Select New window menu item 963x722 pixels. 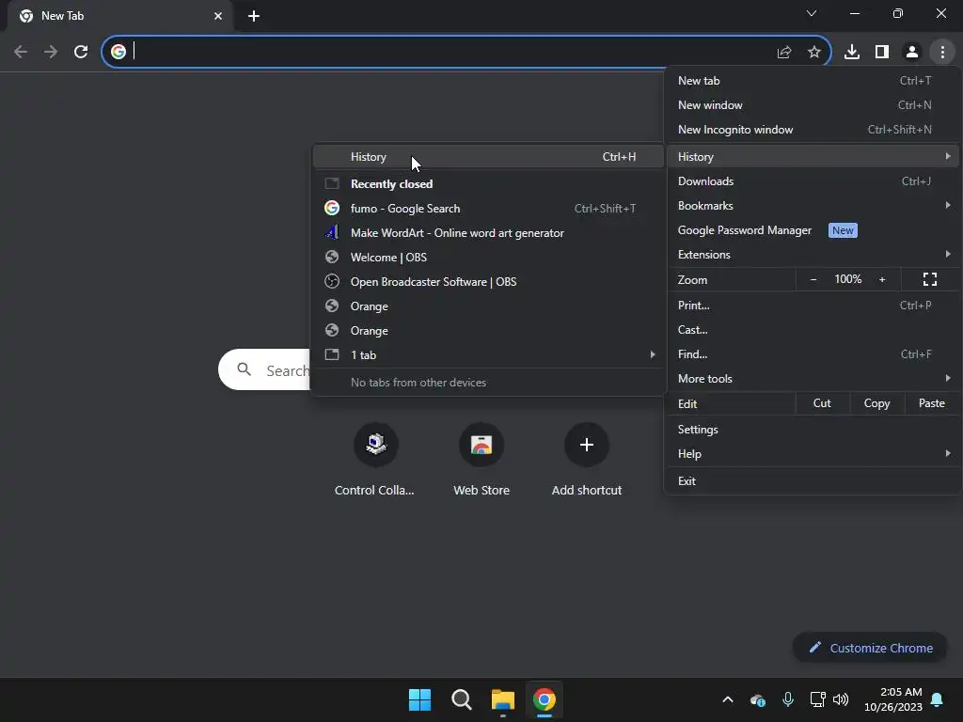tap(813, 105)
